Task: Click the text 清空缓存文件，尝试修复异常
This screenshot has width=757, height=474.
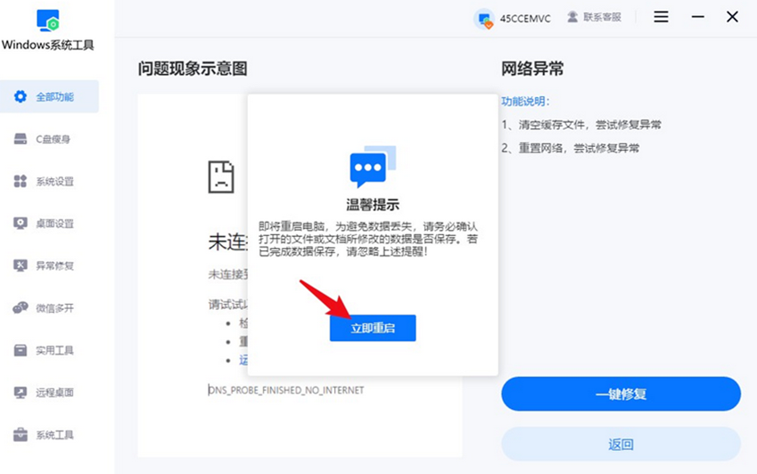Action: pos(589,125)
